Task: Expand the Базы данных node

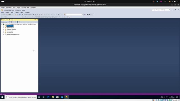Action: tap(4, 26)
